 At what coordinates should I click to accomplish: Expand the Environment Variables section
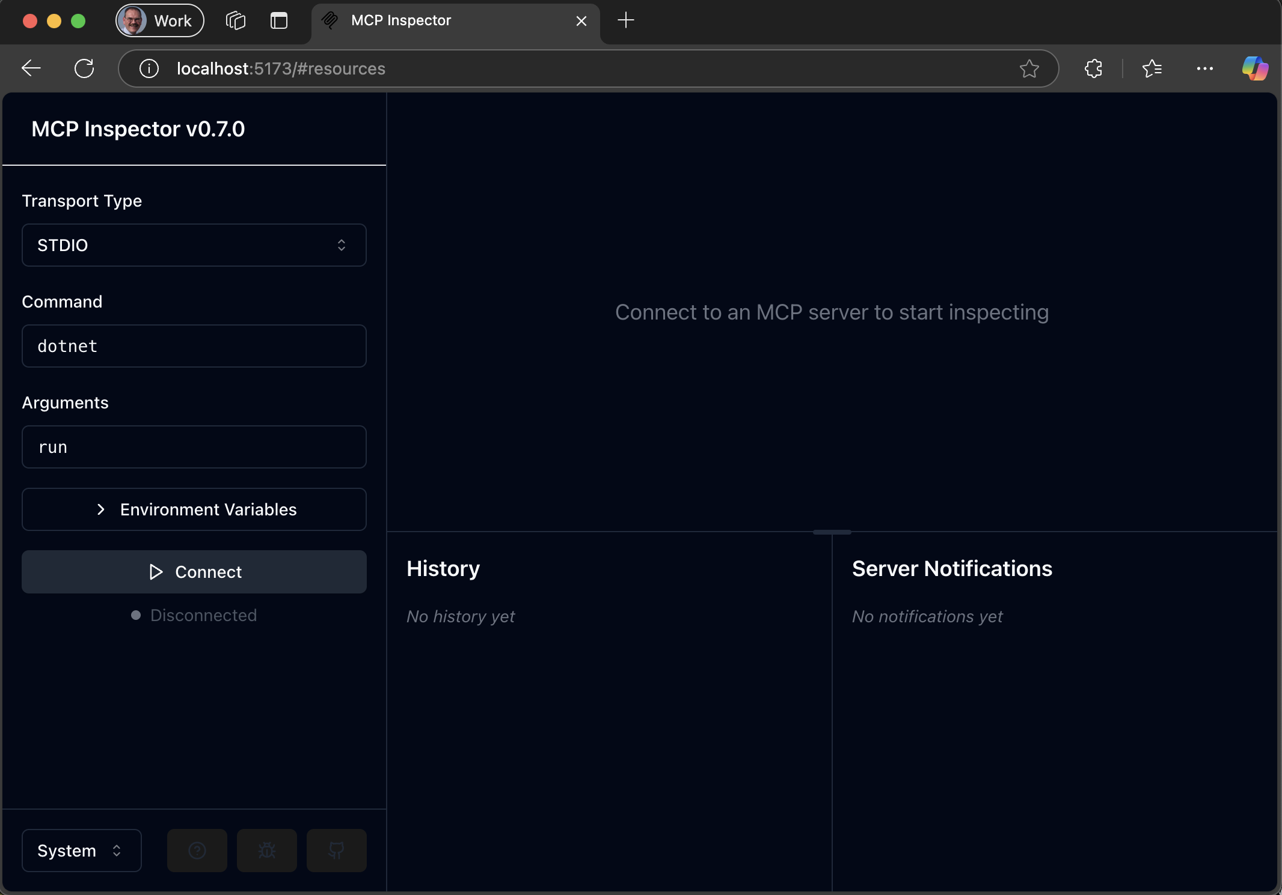pos(194,509)
